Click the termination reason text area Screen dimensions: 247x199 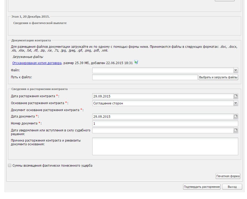pyautogui.click(x=165, y=146)
